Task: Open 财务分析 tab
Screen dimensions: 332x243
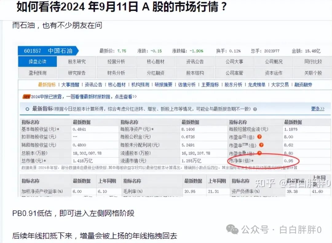Action: (x=116, y=73)
